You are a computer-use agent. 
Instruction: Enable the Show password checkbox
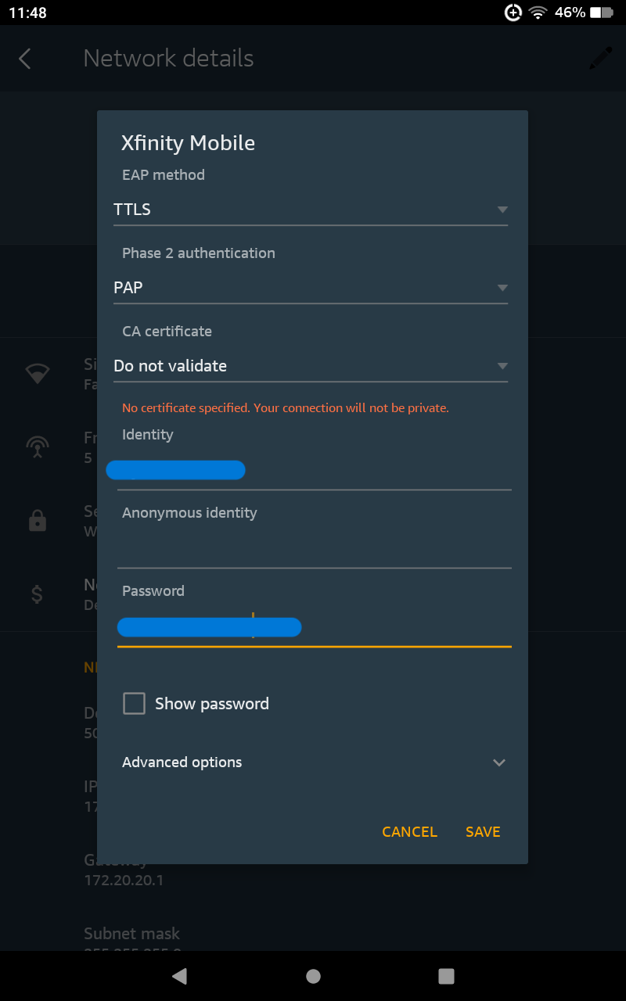tap(135, 703)
